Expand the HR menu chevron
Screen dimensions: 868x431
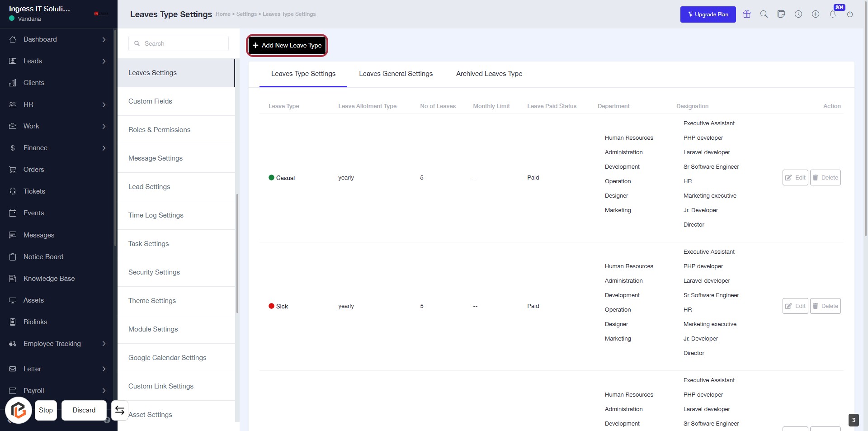pos(104,105)
